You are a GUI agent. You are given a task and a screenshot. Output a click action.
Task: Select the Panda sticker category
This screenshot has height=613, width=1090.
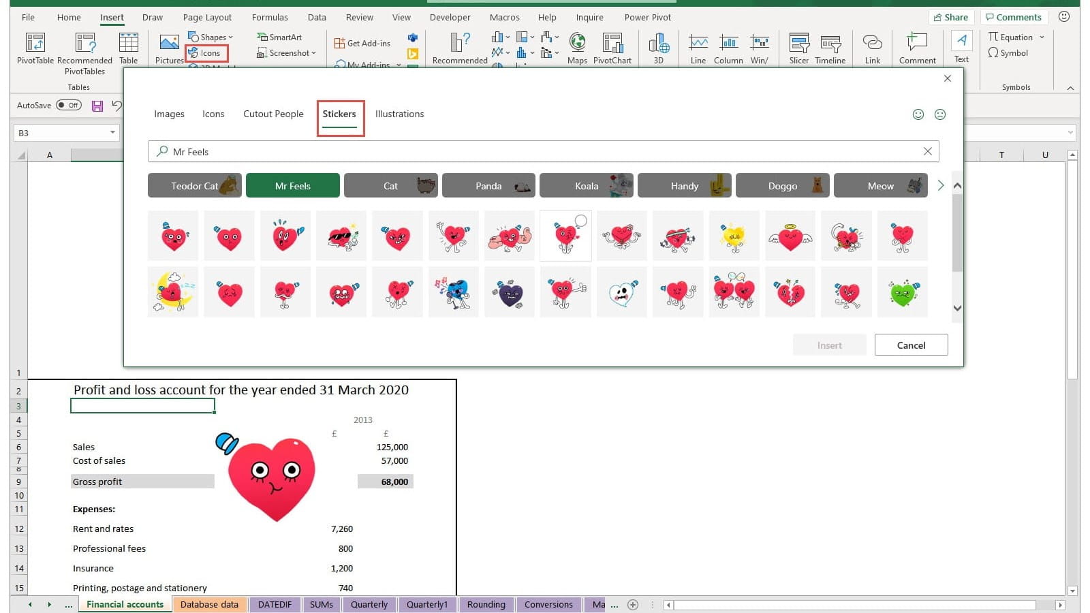click(488, 186)
